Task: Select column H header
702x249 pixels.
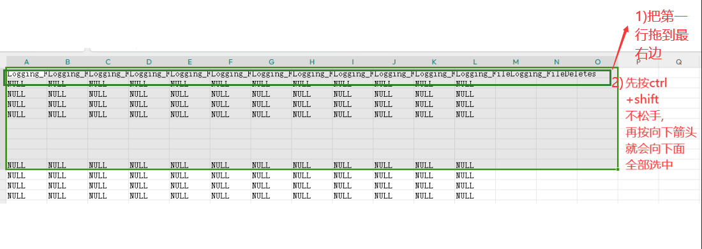Action: point(312,62)
